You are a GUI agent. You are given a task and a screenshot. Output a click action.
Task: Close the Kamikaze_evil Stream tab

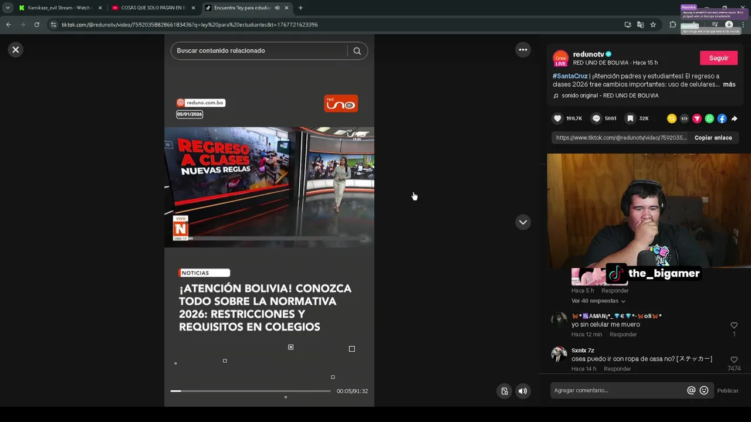(100, 8)
